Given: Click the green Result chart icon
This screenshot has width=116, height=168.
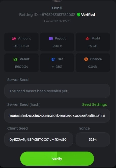Looking at the screenshot, I should (x=15, y=59).
